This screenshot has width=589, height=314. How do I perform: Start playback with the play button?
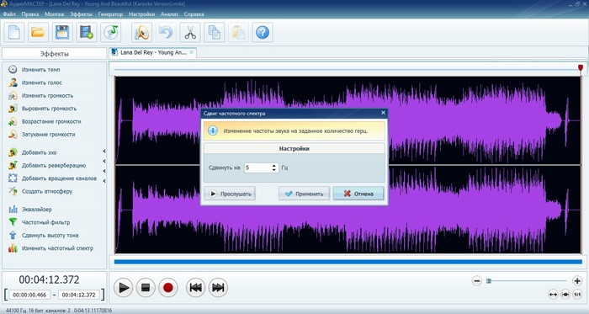123,288
